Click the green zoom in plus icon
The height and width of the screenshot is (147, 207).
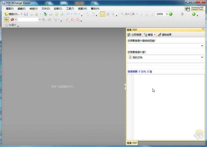194,14
